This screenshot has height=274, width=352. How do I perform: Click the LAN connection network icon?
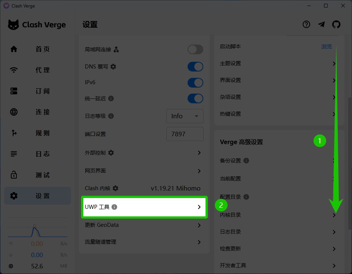116,49
